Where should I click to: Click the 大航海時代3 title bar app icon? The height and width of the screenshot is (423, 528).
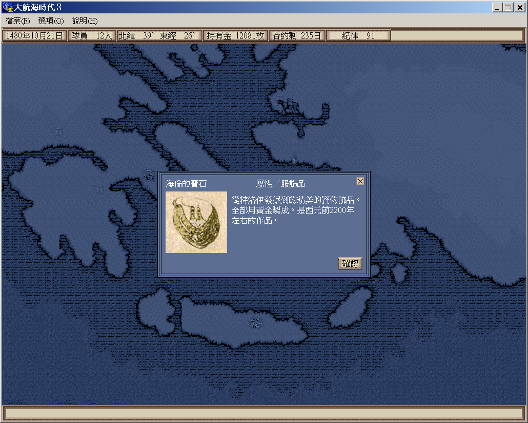pyautogui.click(x=8, y=8)
